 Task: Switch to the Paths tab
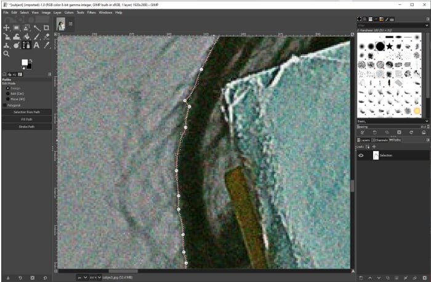(395, 140)
